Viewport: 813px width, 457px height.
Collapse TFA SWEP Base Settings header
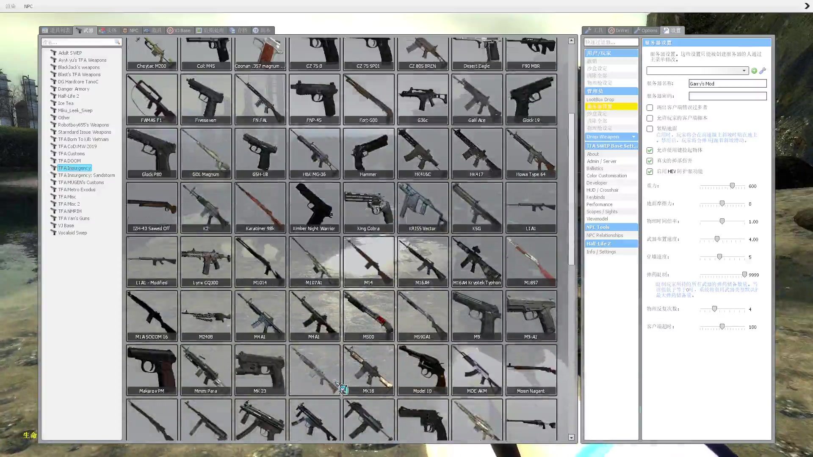[x=611, y=146]
